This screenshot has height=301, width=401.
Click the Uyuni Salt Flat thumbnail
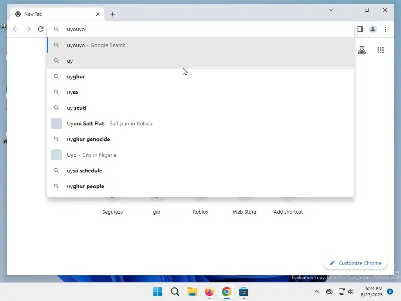tap(56, 123)
